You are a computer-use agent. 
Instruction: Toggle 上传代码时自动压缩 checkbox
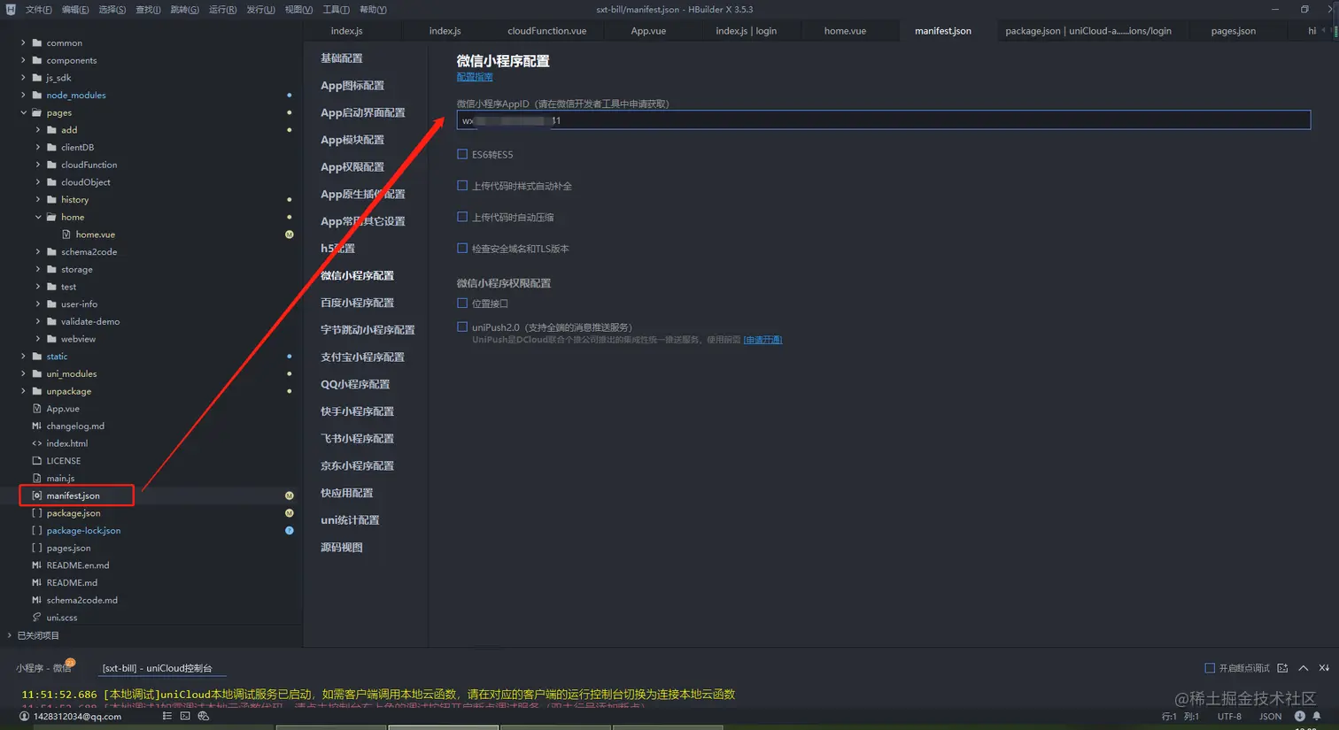(462, 217)
